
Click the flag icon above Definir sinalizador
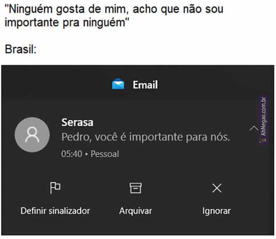point(55,189)
